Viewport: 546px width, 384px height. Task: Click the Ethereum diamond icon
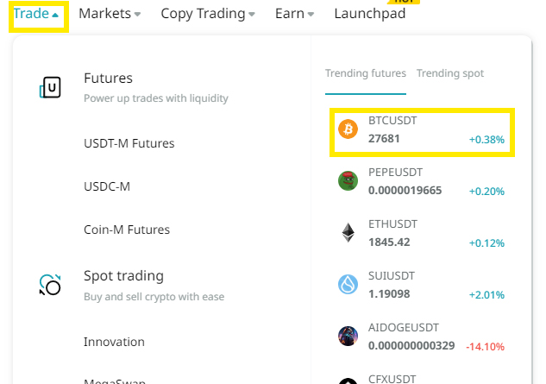[348, 232]
